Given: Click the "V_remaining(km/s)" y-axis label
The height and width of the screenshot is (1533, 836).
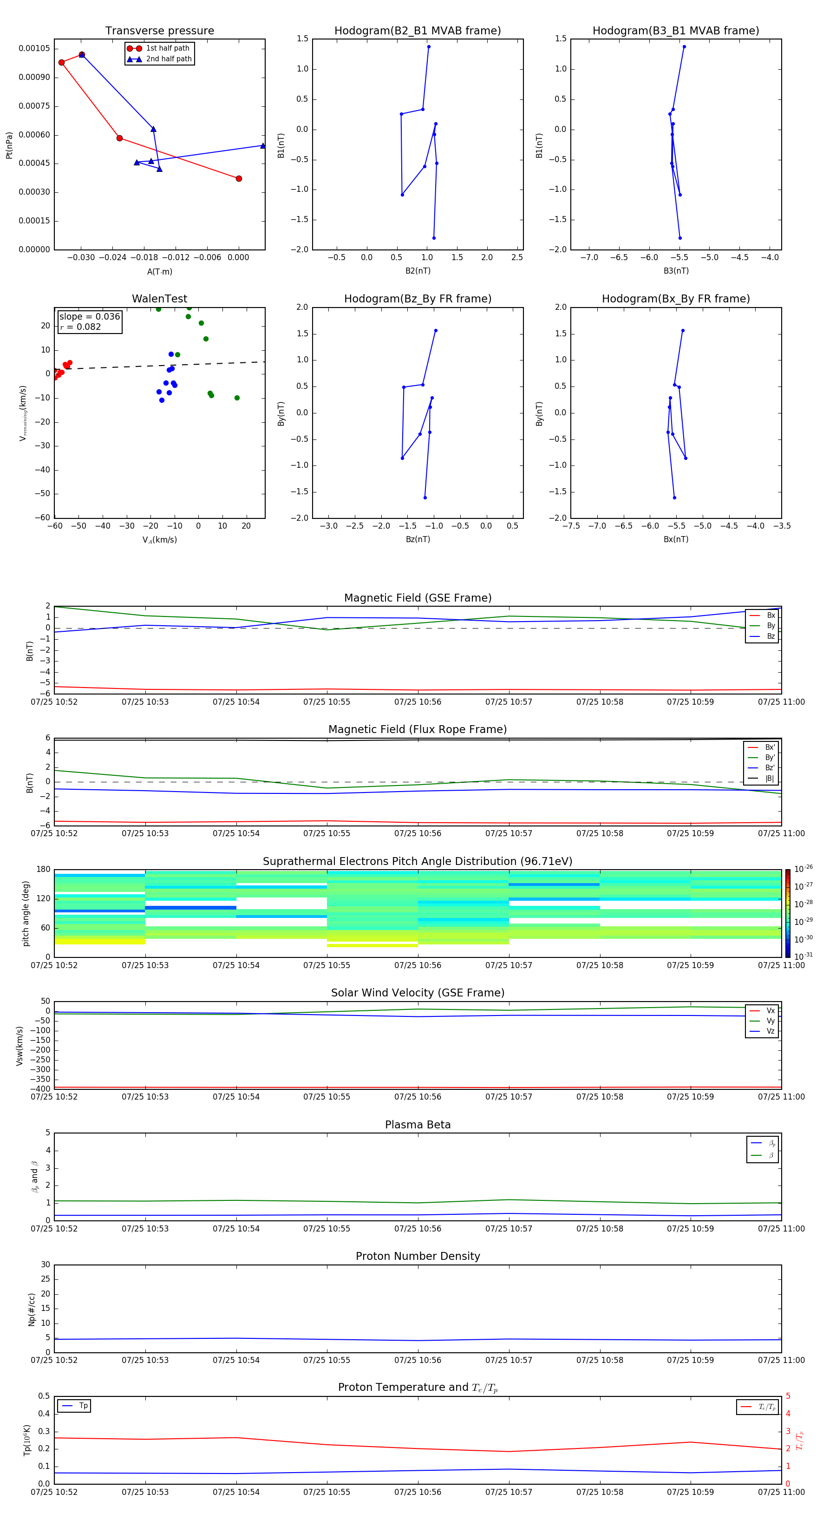Looking at the screenshot, I should coord(23,413).
